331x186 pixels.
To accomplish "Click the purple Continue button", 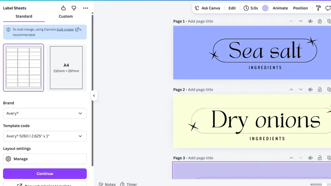I will 45,174.
